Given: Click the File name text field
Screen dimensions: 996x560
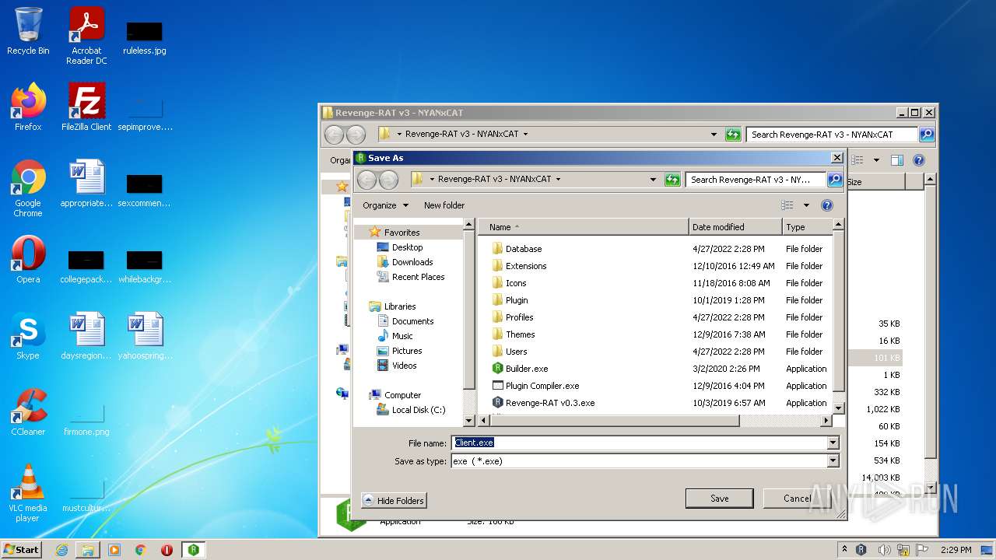Looking at the screenshot, I should click(x=639, y=443).
